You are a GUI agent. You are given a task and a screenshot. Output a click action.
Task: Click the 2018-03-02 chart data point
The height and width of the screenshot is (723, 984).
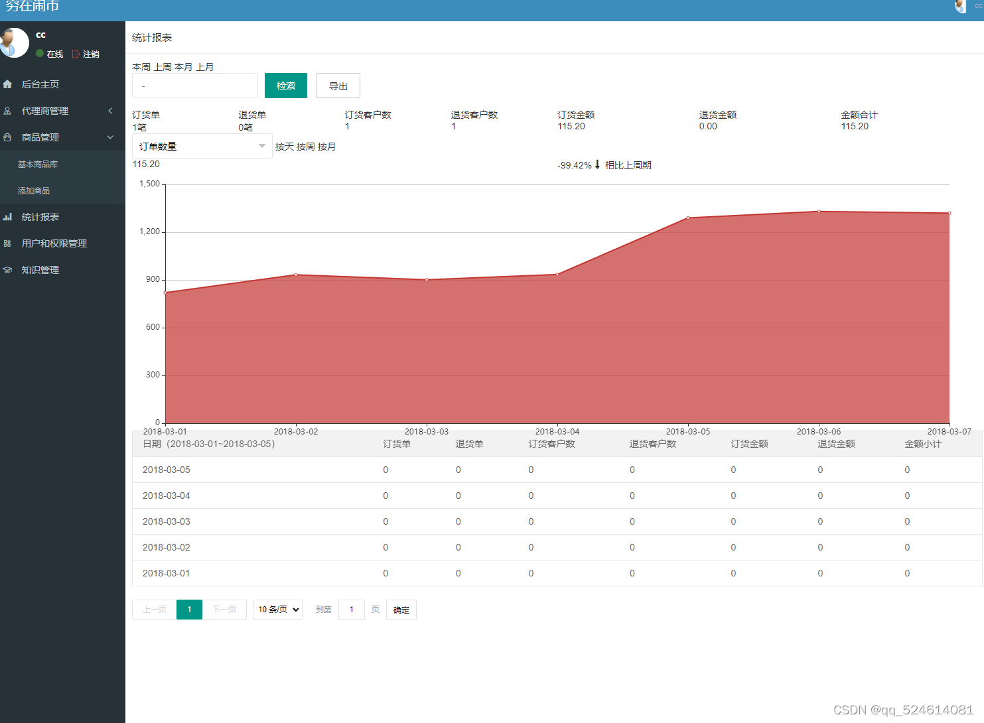[x=296, y=275]
